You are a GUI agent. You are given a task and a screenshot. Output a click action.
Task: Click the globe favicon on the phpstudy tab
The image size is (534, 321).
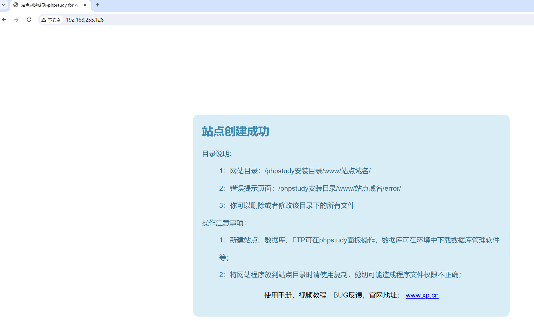(x=16, y=5)
